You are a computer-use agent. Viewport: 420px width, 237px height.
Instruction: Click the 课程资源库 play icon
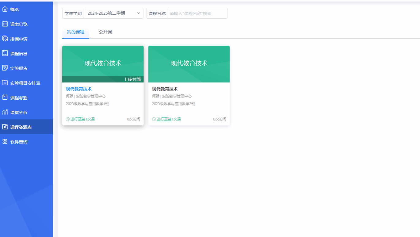tap(5, 127)
